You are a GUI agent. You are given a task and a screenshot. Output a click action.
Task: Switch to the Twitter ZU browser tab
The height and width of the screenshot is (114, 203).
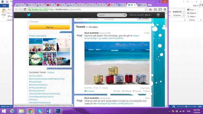click(132, 5)
